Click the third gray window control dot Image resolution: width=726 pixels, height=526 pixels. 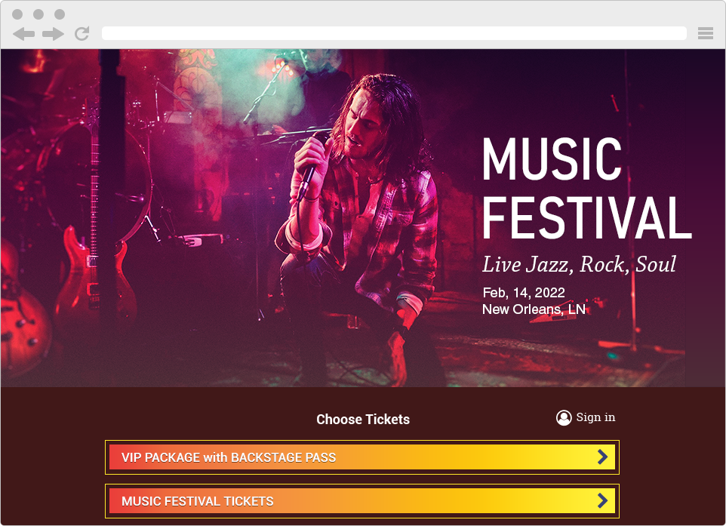coord(60,14)
